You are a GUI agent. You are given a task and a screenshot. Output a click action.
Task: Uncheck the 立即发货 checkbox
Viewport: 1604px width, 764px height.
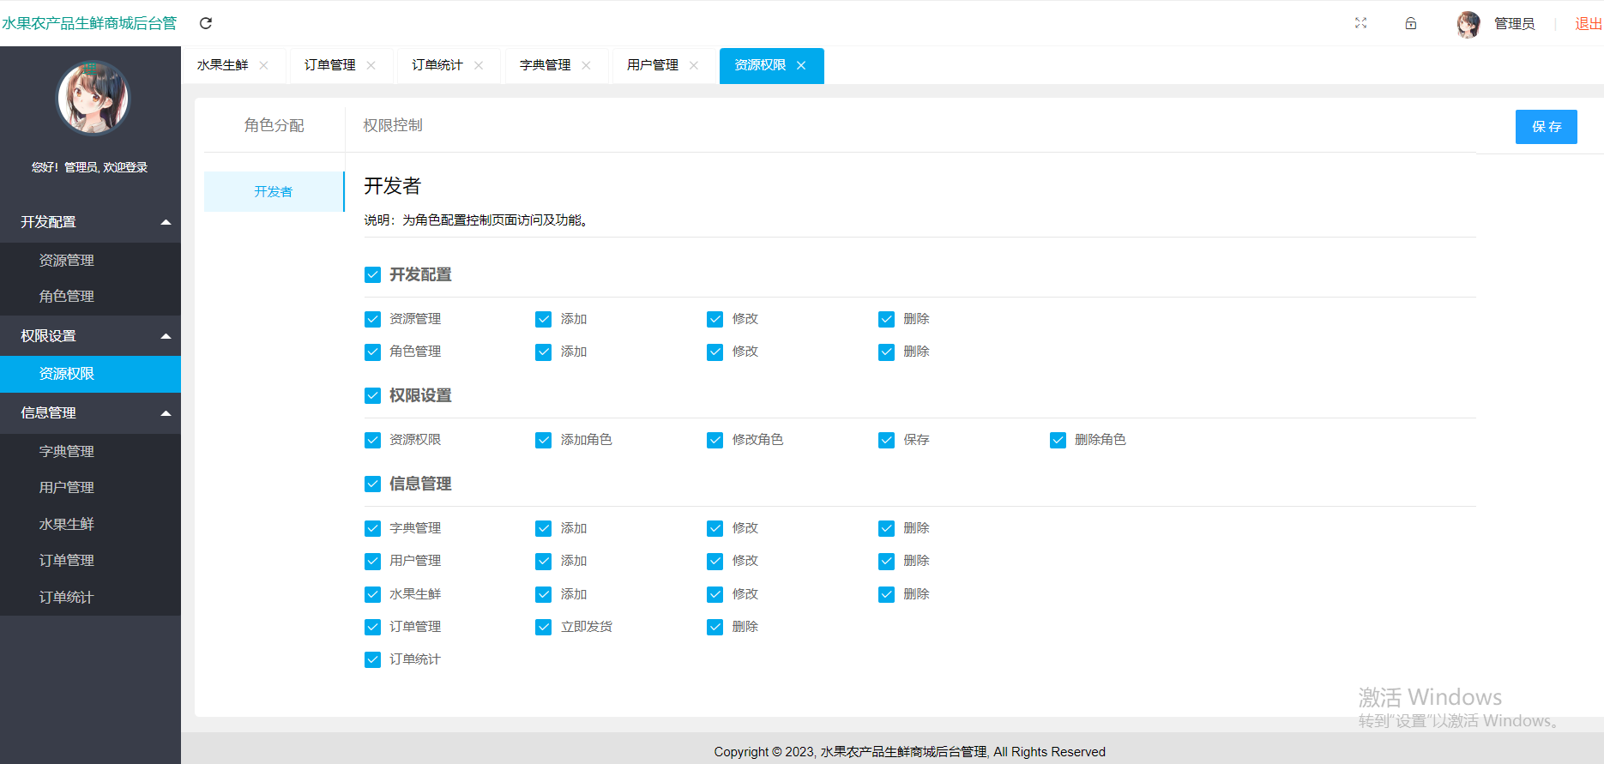click(543, 627)
